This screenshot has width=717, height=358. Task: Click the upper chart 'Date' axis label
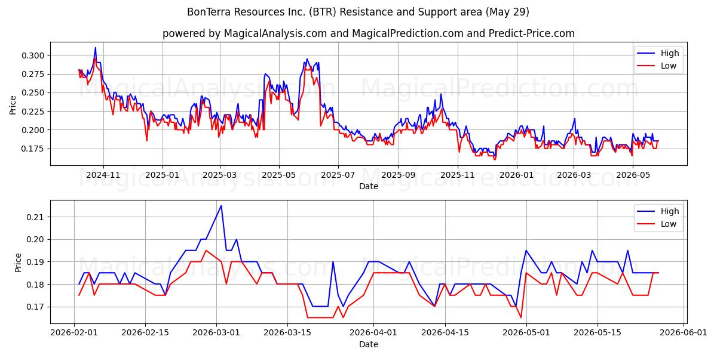coord(368,186)
